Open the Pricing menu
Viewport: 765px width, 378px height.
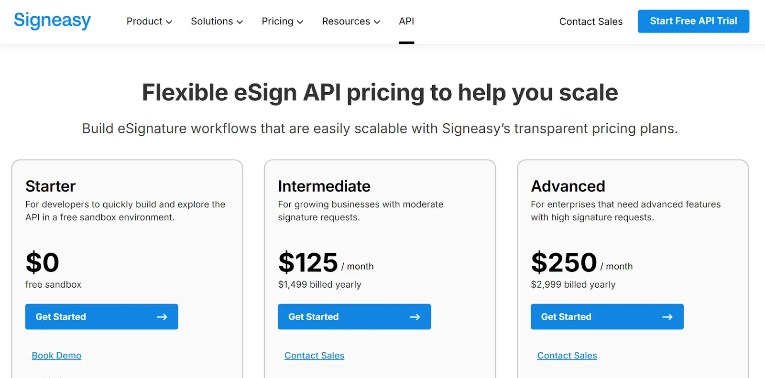(x=282, y=21)
